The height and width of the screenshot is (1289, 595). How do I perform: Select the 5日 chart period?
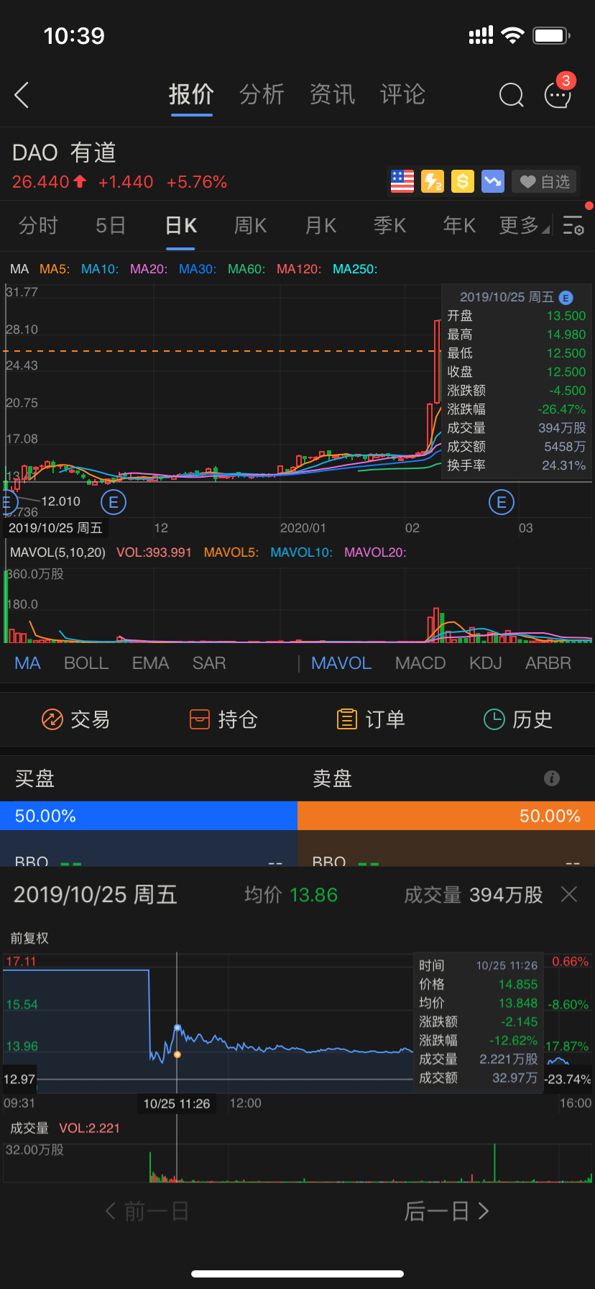point(111,226)
